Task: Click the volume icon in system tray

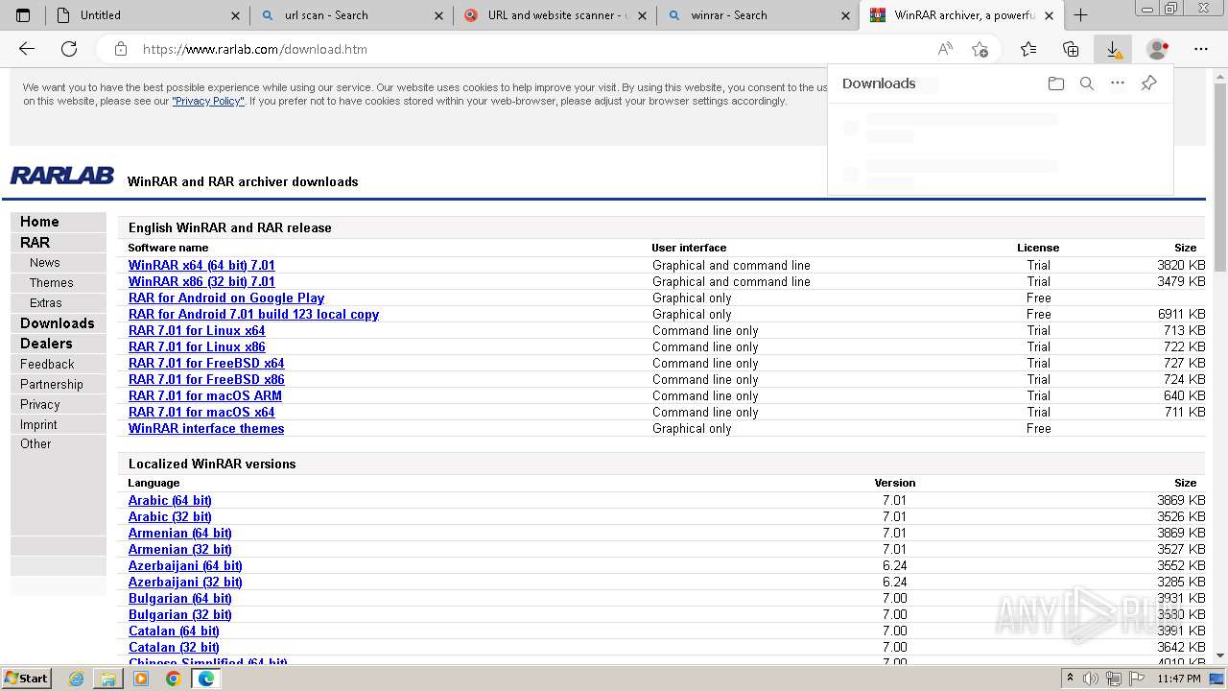Action: pyautogui.click(x=1092, y=679)
